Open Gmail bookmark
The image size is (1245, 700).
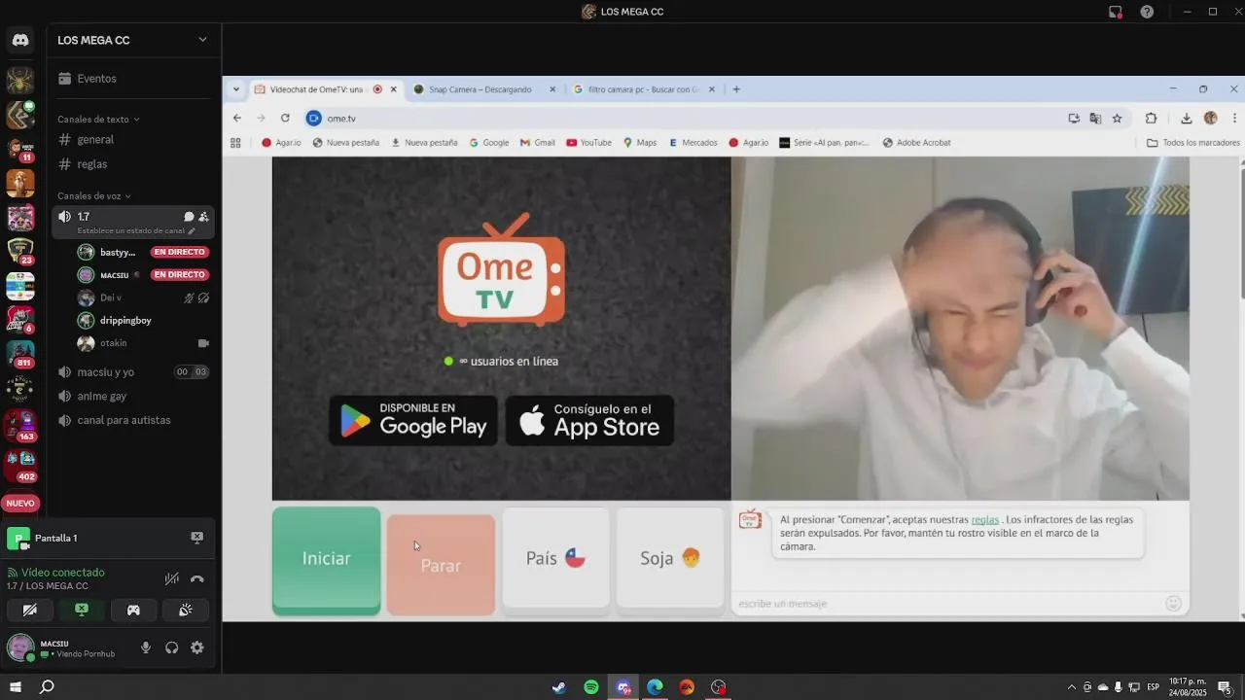(x=537, y=143)
